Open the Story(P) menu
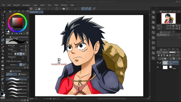 [17, 5]
